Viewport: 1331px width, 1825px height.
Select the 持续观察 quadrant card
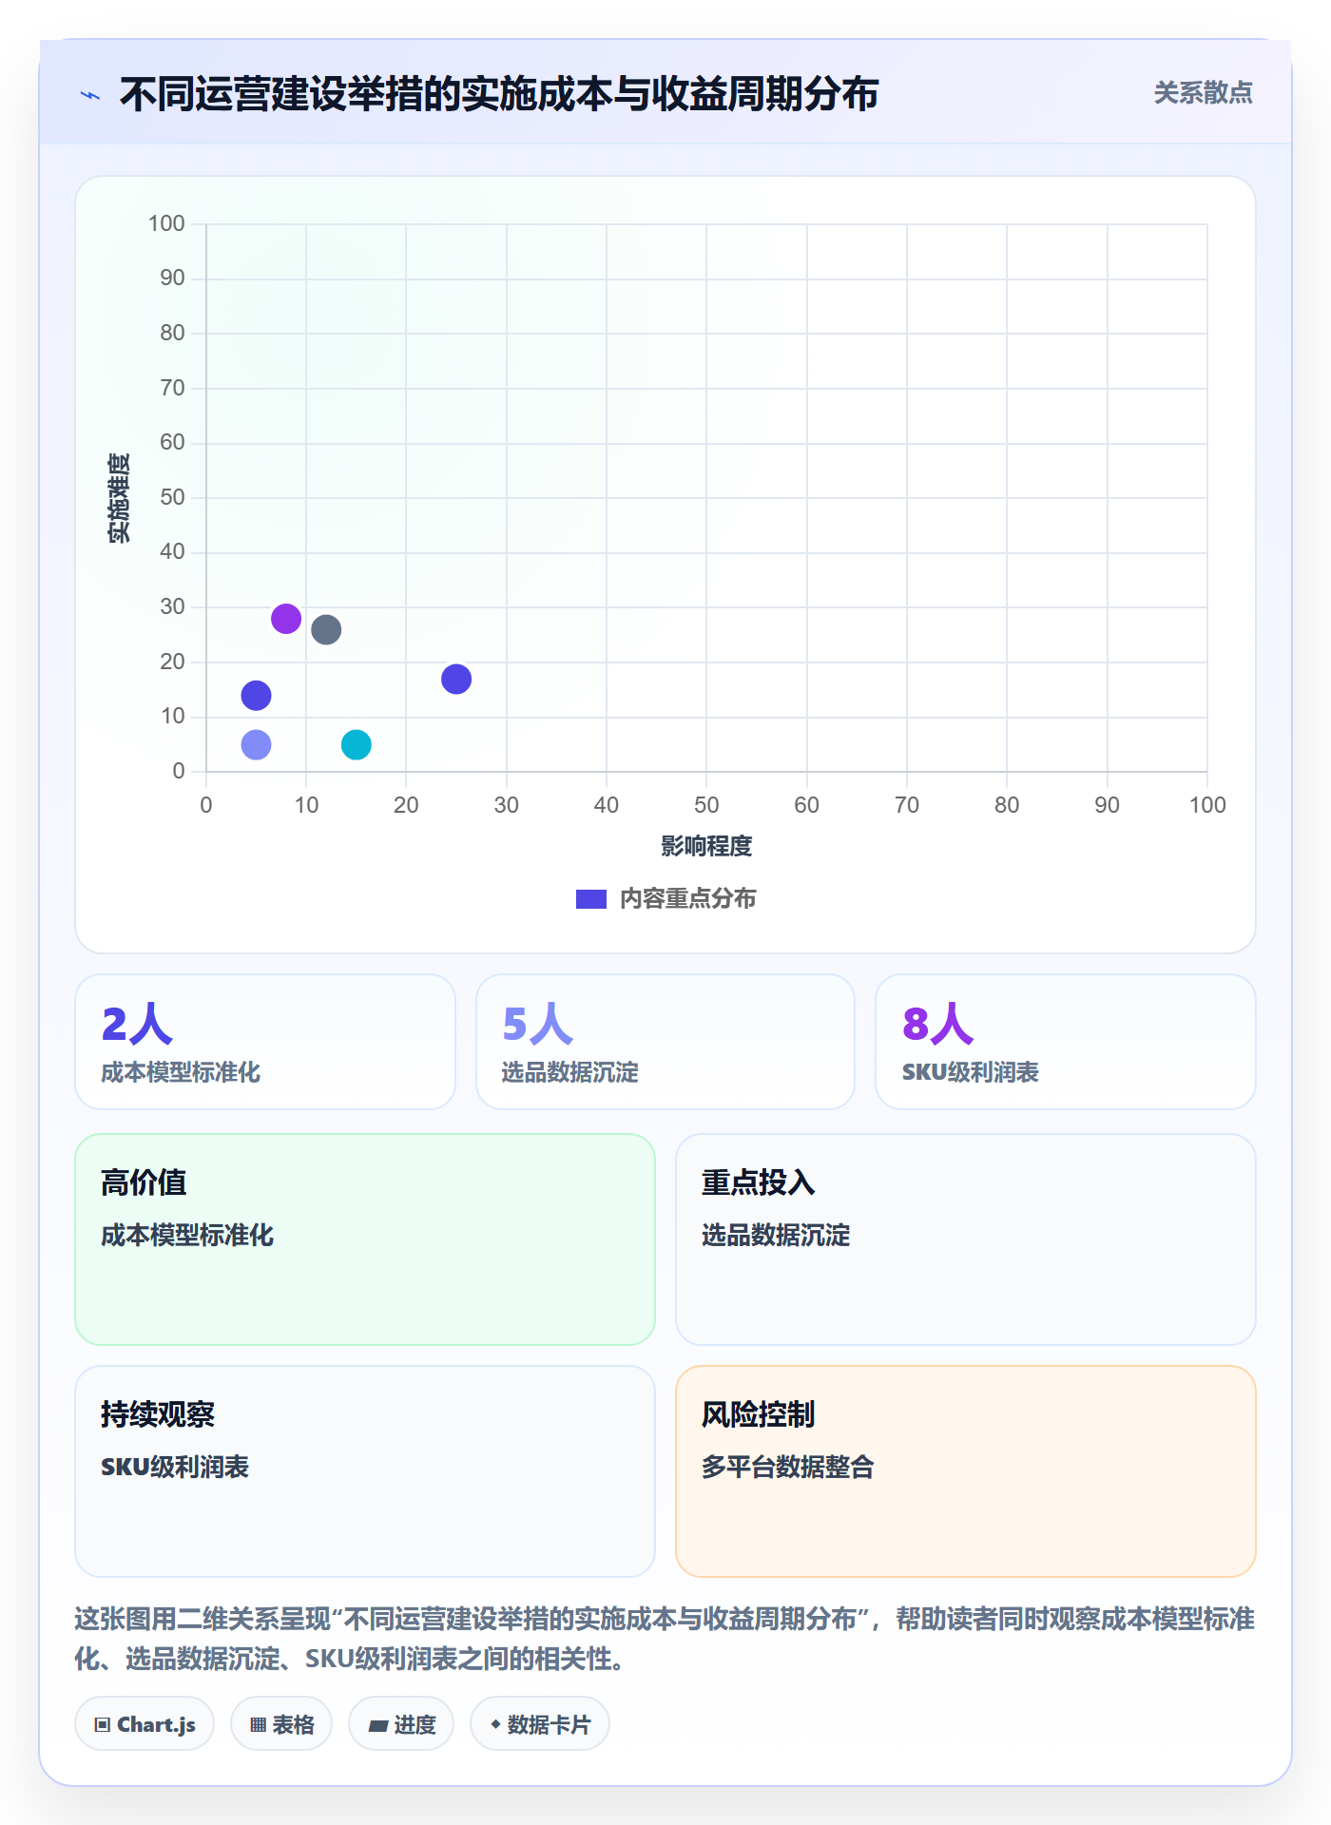pyautogui.click(x=365, y=1471)
